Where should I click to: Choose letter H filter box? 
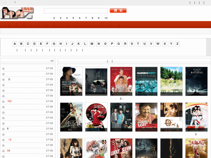61,44
